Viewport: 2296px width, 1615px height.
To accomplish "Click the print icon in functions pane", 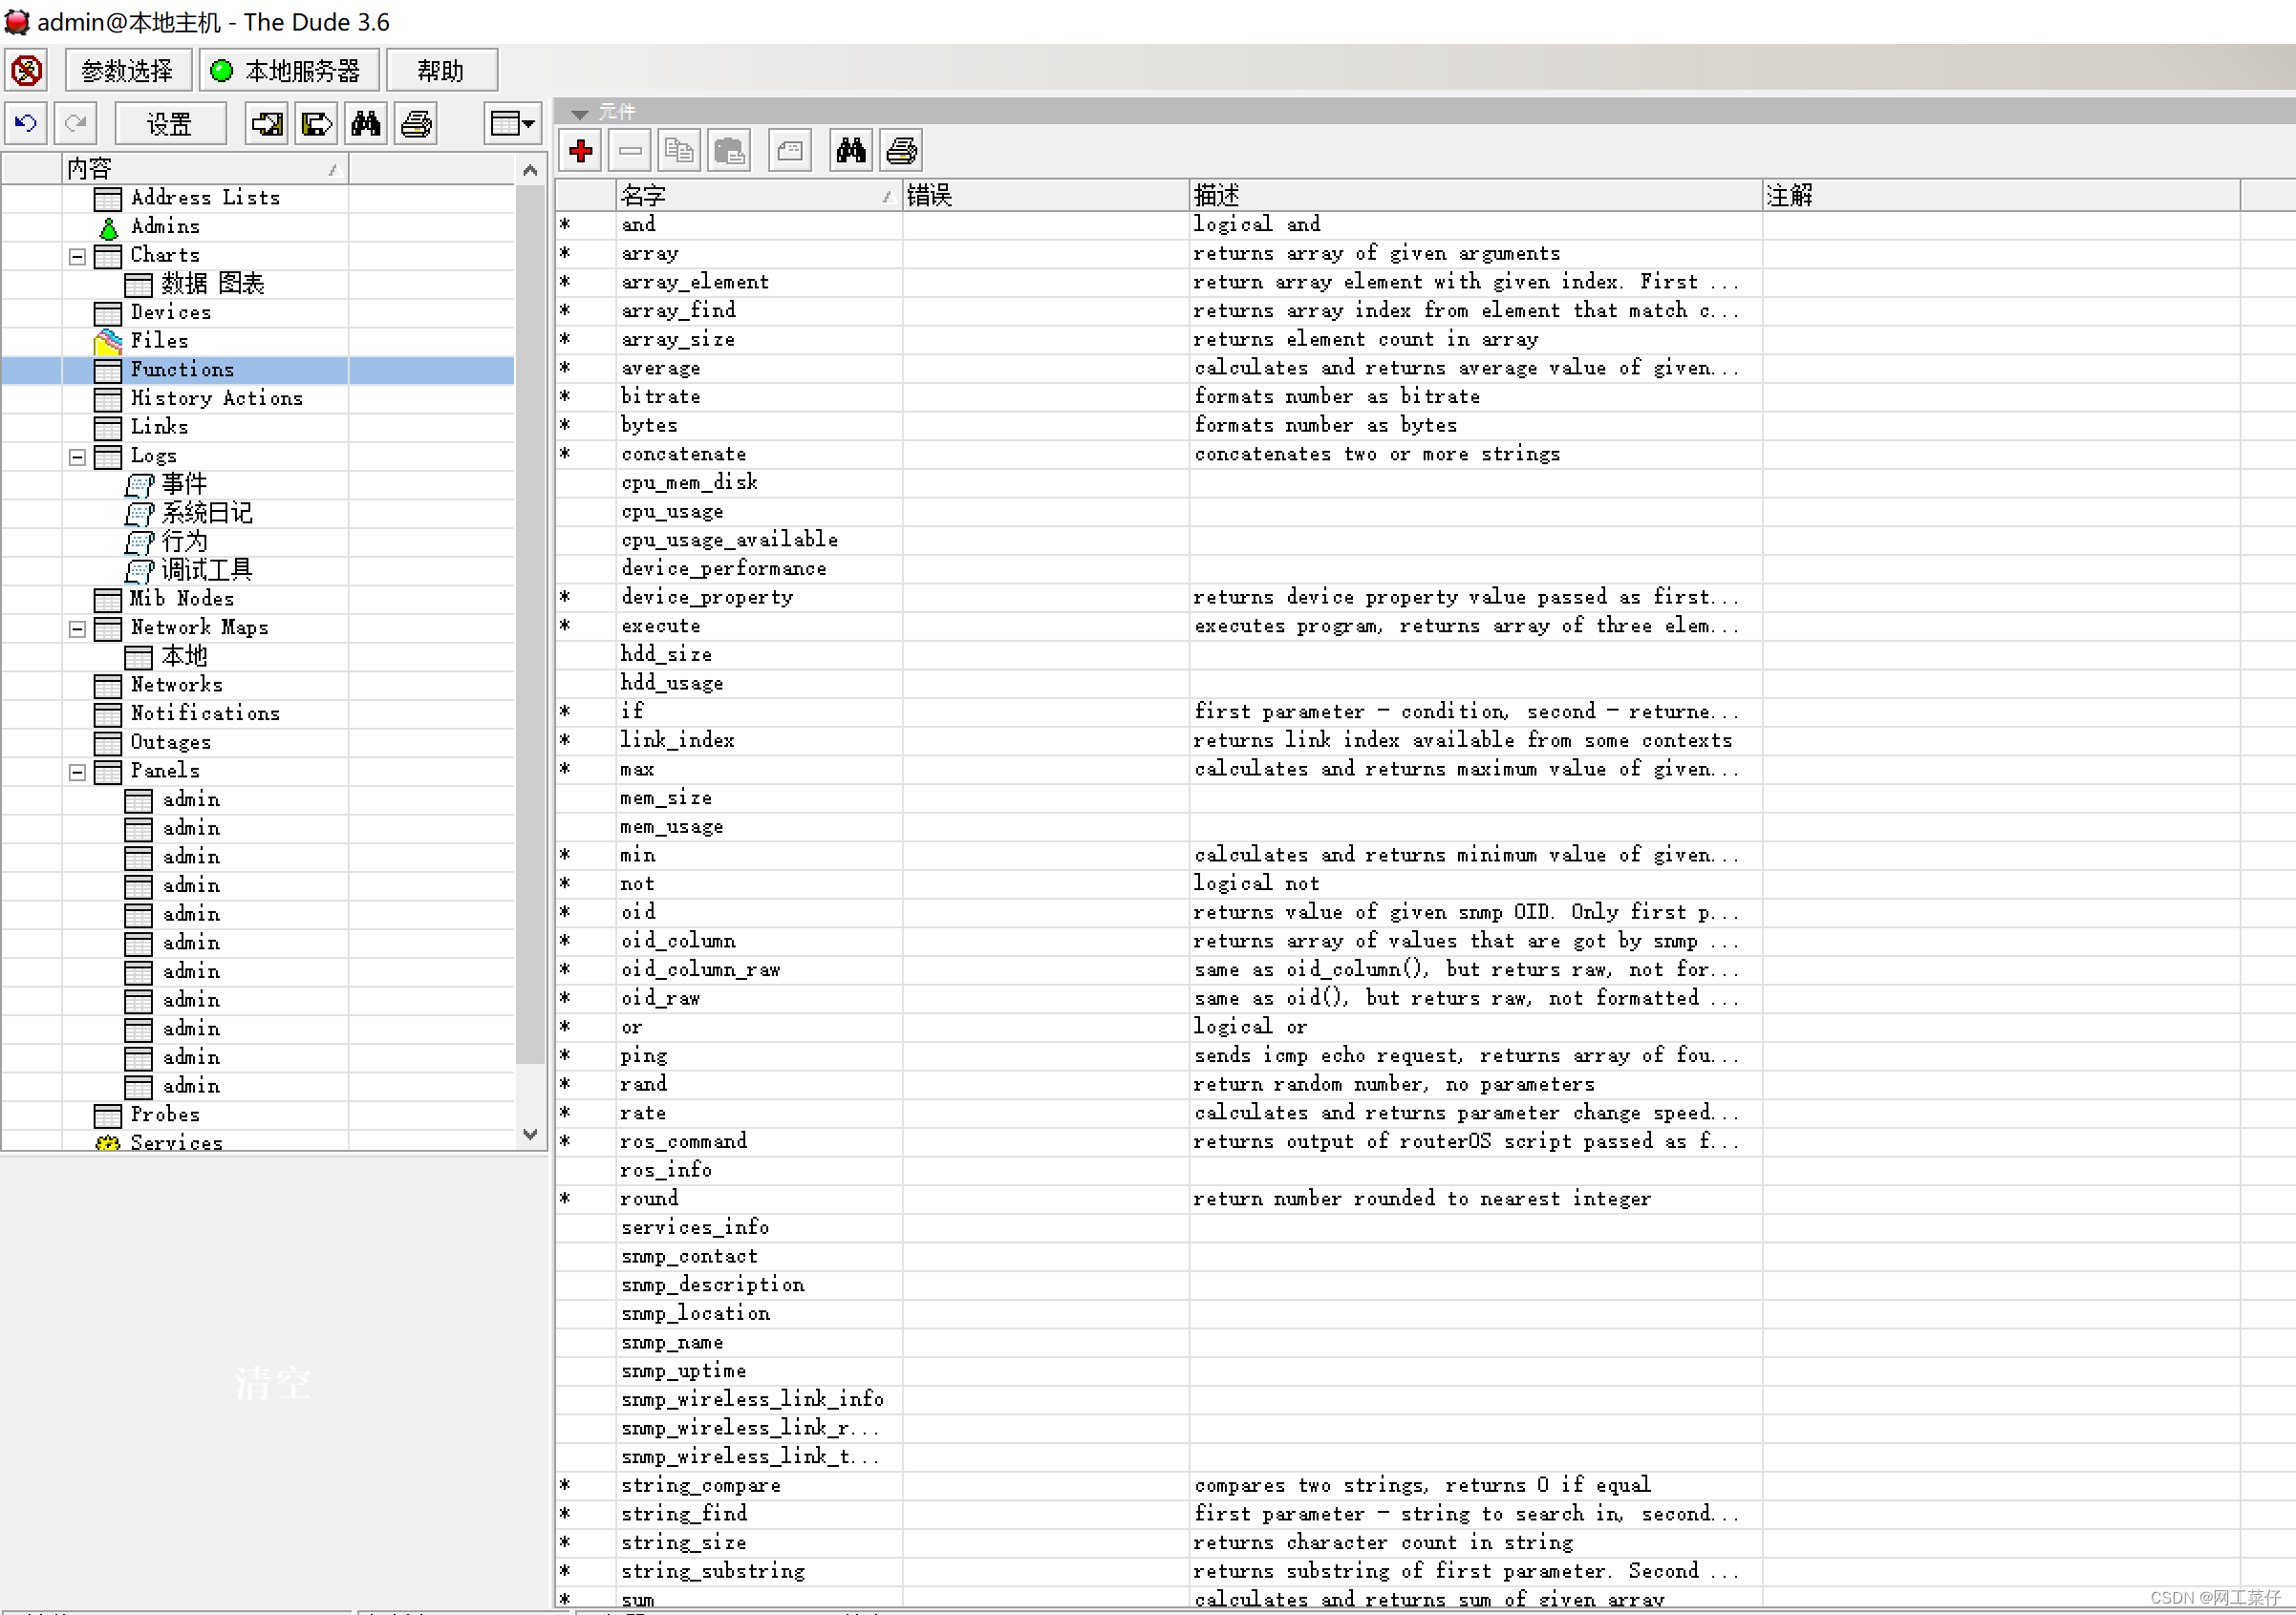I will [x=901, y=152].
